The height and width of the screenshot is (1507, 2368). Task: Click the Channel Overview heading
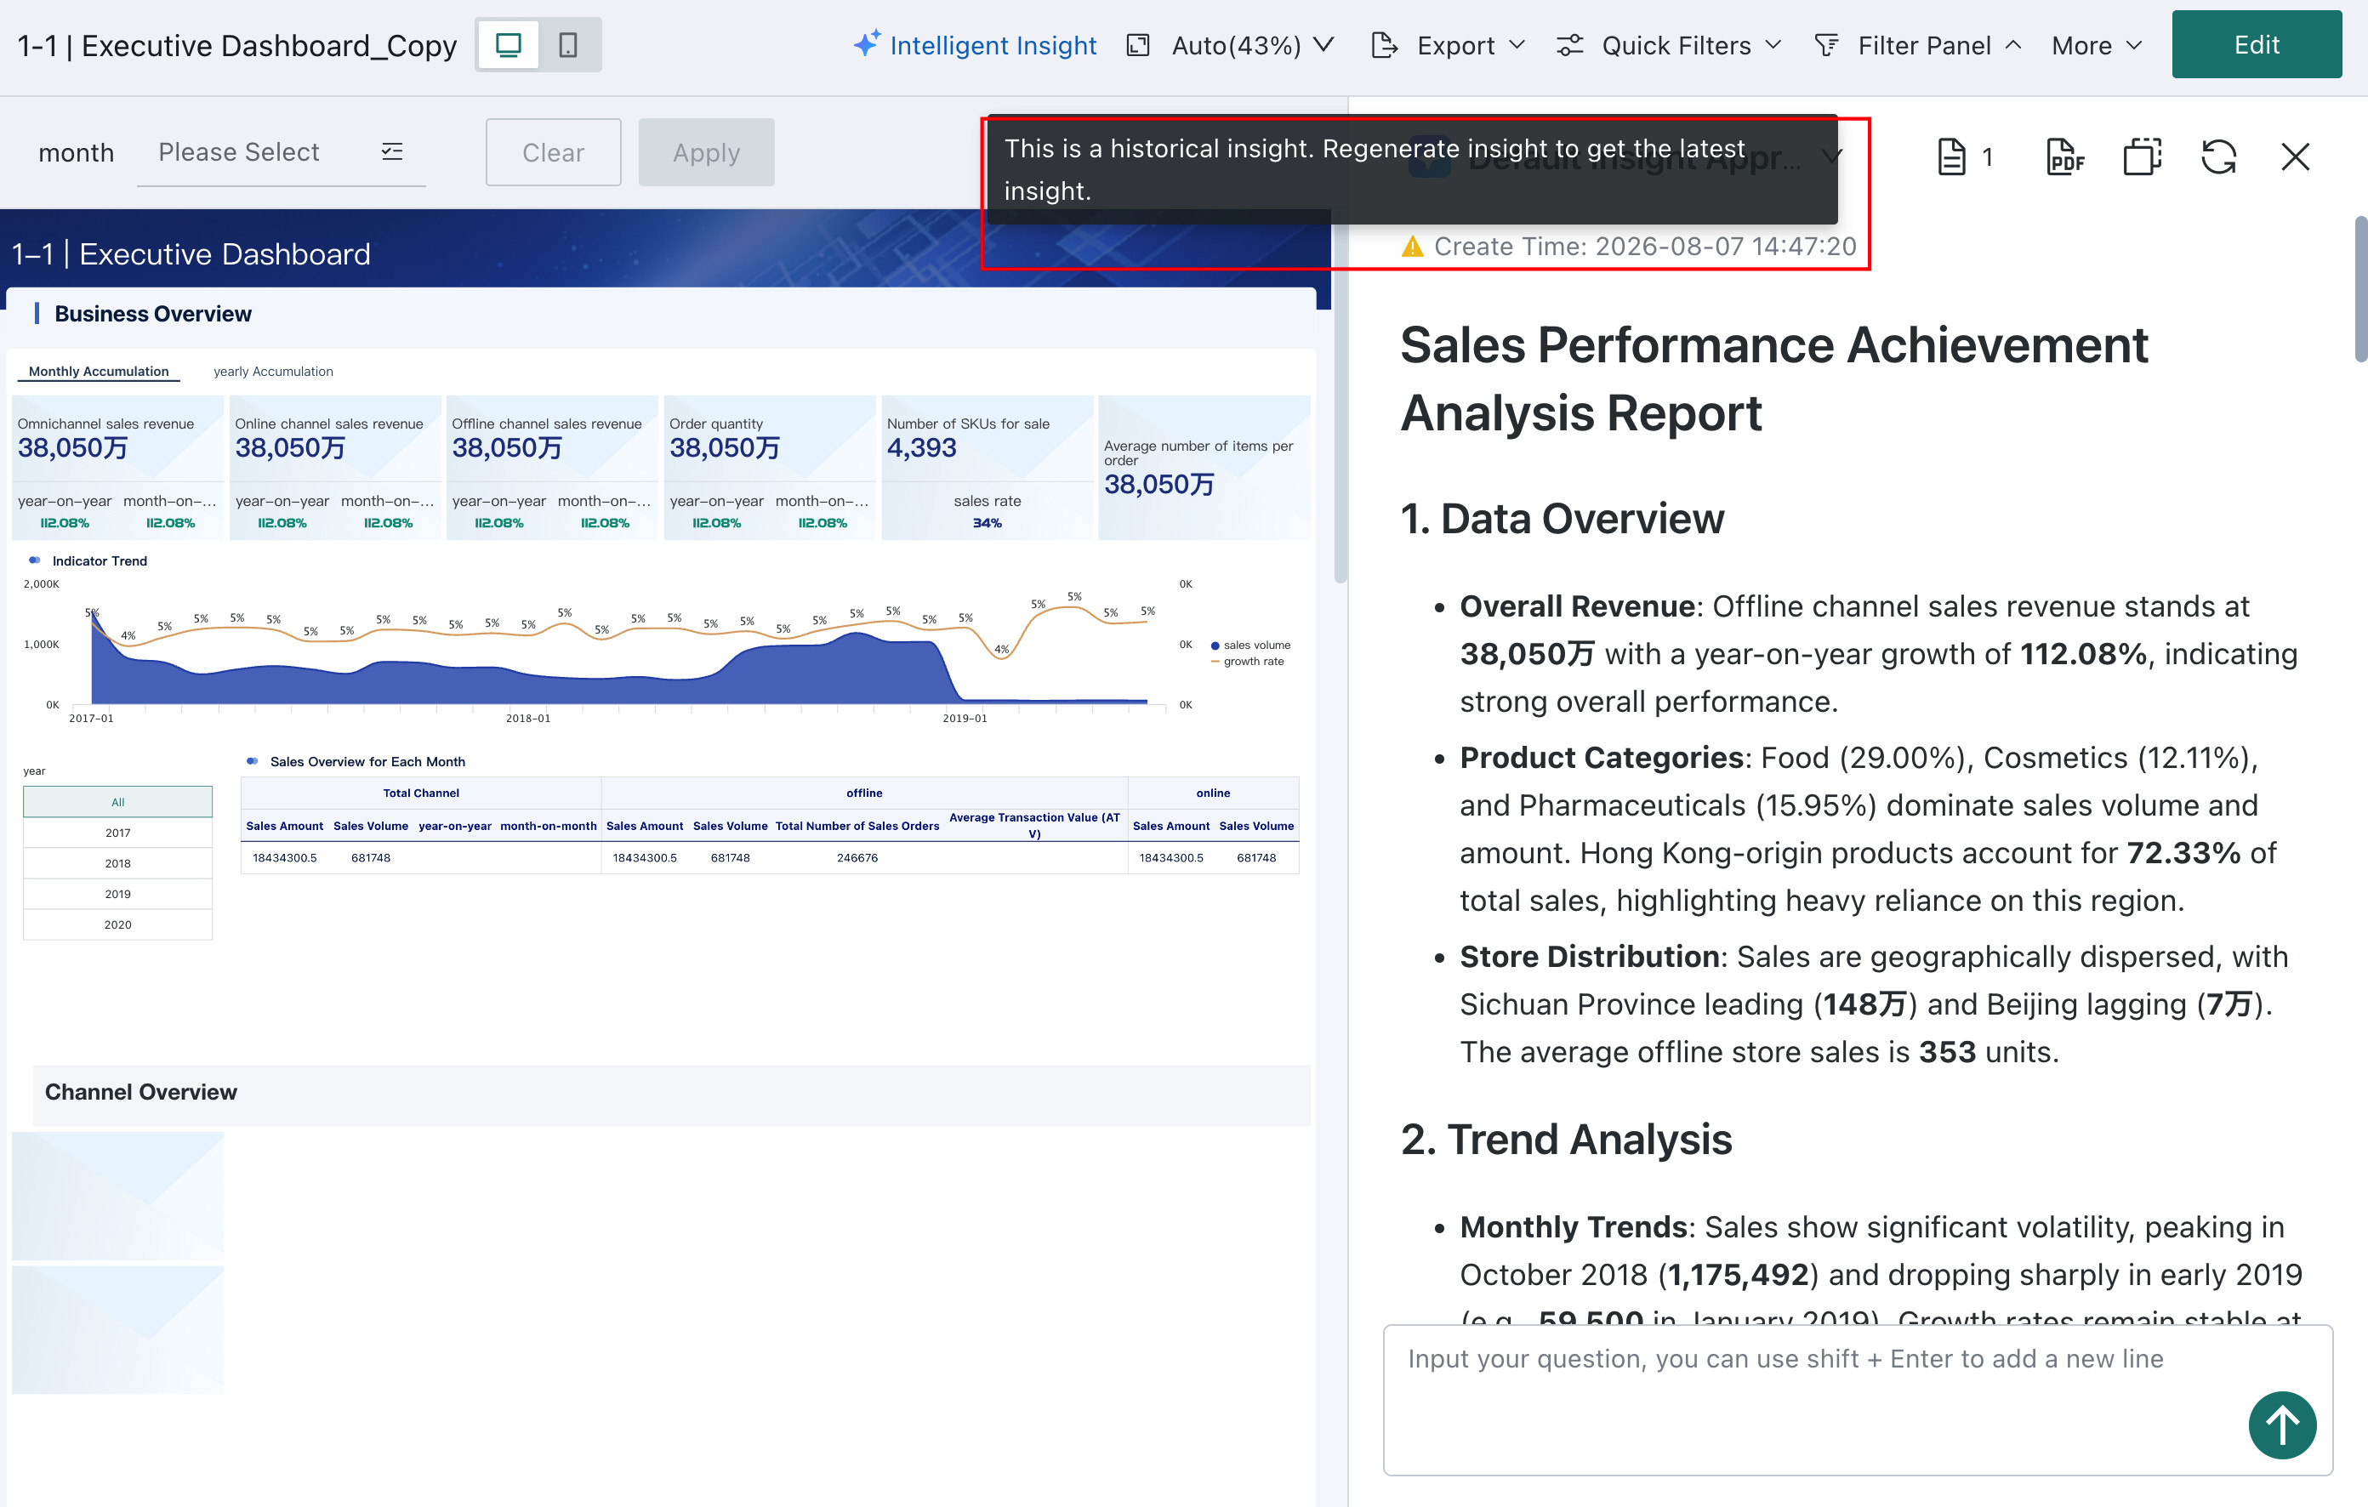tap(140, 1092)
